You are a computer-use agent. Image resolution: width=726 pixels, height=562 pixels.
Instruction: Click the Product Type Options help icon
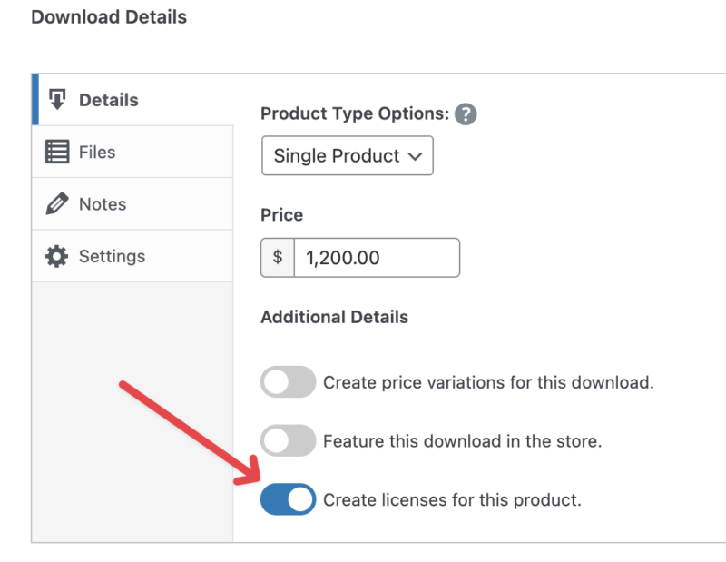point(466,114)
